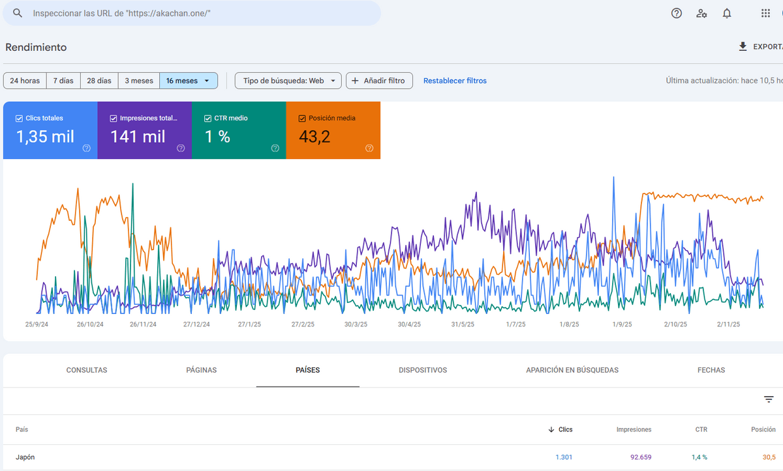Viewport: 783px width, 471px height.
Task: Toggle the Impresiones totales checkbox
Action: [113, 119]
